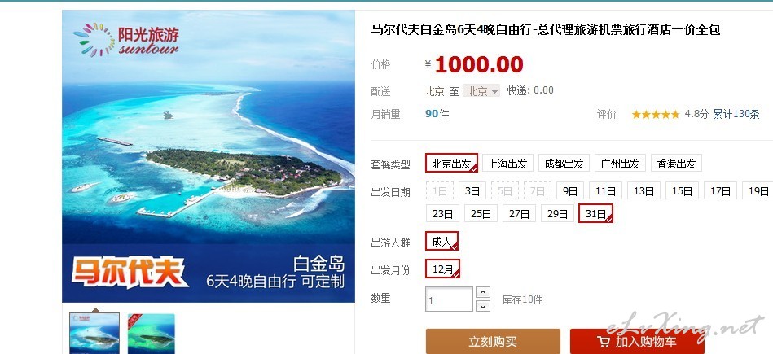
Task: Increase quantity with the up arrow
Action: (x=483, y=292)
